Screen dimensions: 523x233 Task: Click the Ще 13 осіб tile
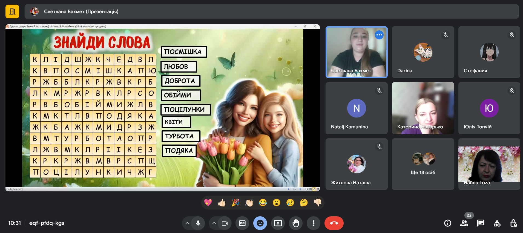(x=423, y=164)
